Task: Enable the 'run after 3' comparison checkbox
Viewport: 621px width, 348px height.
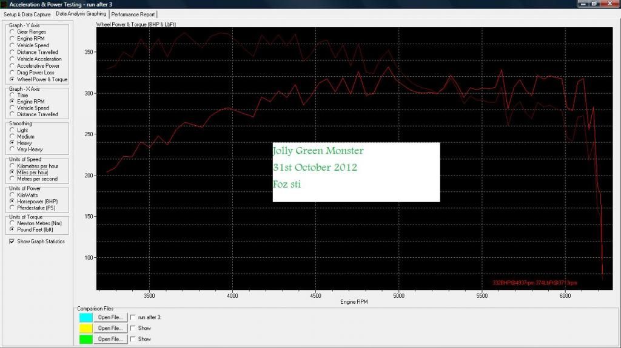Action: (x=133, y=317)
